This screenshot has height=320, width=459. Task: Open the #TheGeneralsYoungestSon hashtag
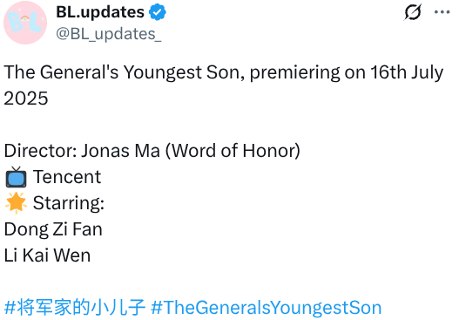pyautogui.click(x=267, y=308)
